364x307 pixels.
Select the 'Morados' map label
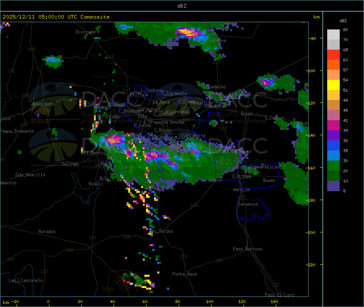47,232
